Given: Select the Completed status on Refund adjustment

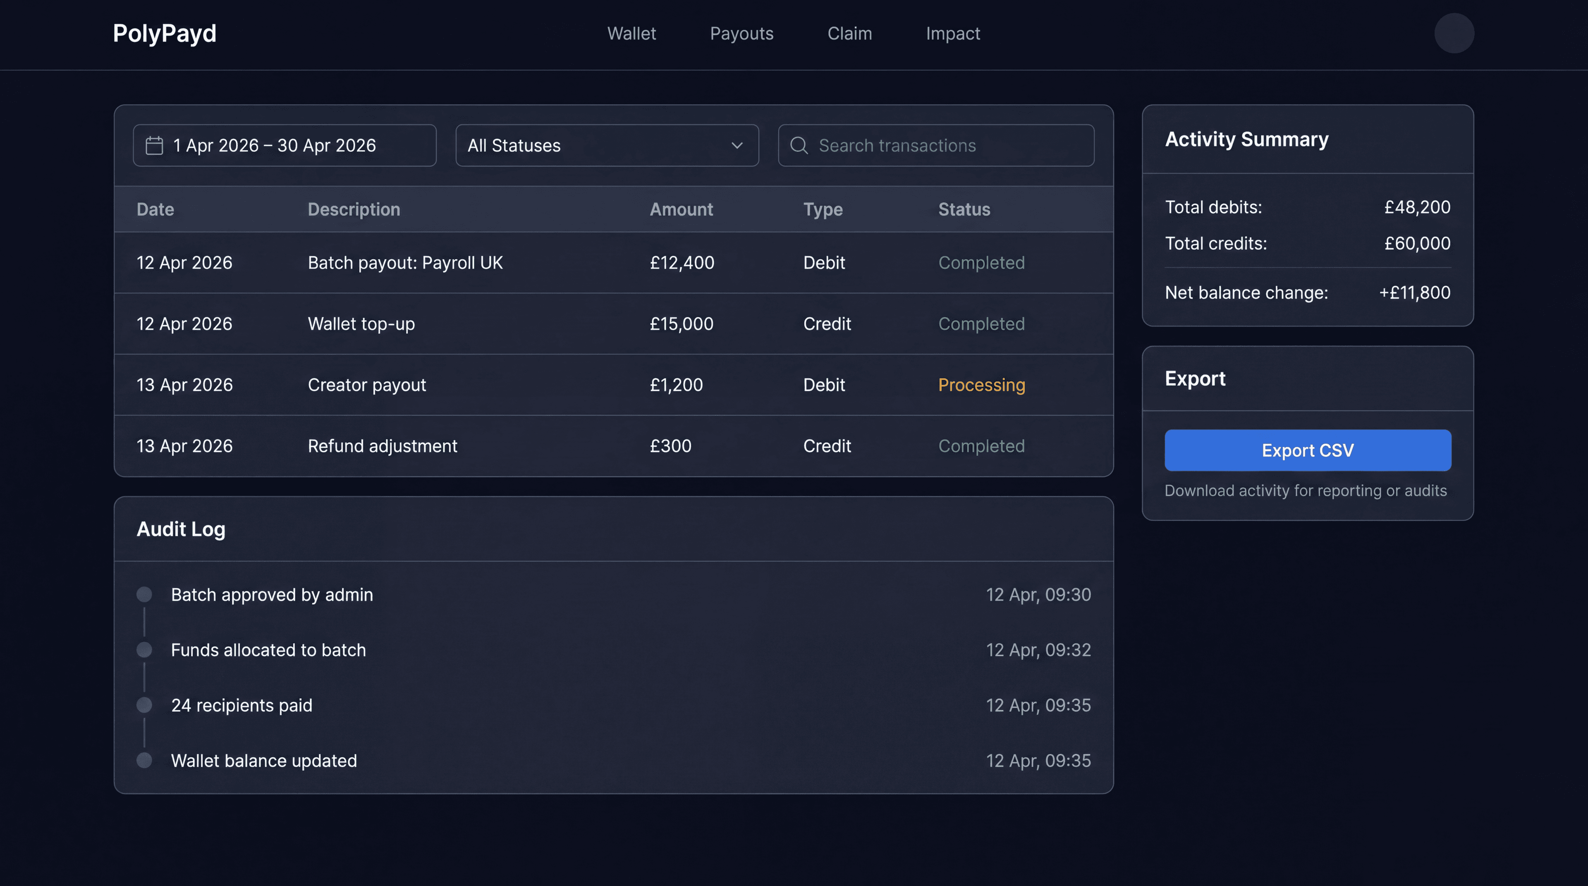Looking at the screenshot, I should [981, 445].
